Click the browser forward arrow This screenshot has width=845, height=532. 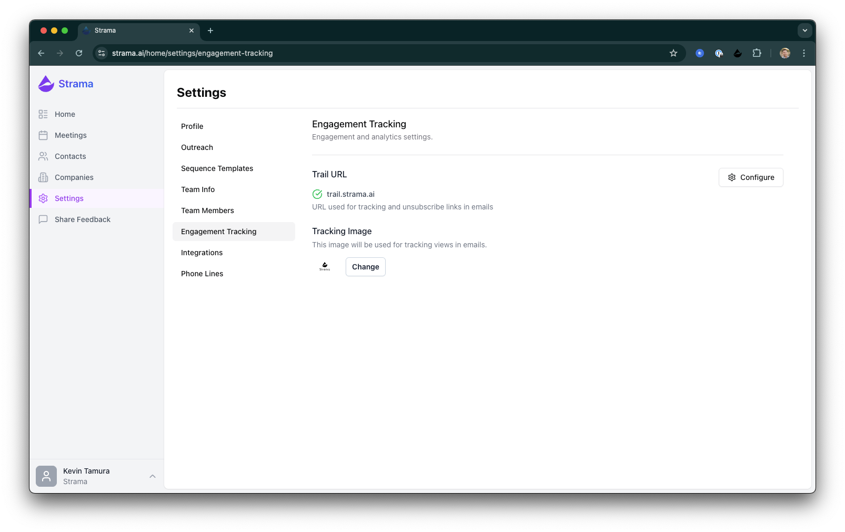60,53
